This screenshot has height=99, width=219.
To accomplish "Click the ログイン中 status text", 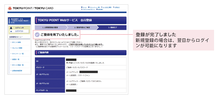I will [x=19, y=28].
